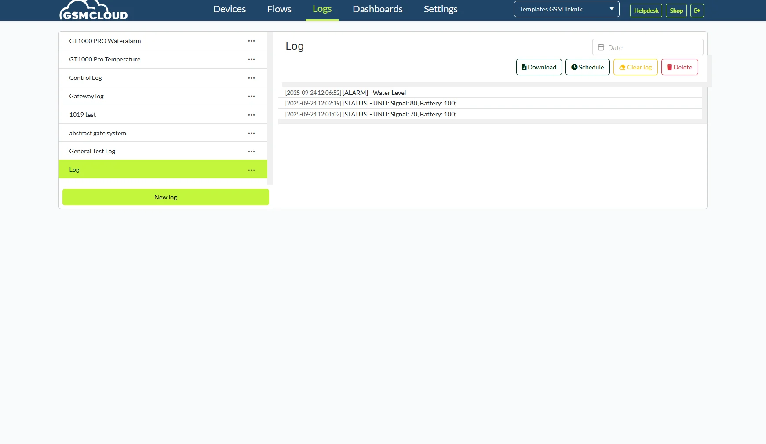This screenshot has width=766, height=444.
Task: Open options menu for Control Log
Action: click(x=252, y=78)
